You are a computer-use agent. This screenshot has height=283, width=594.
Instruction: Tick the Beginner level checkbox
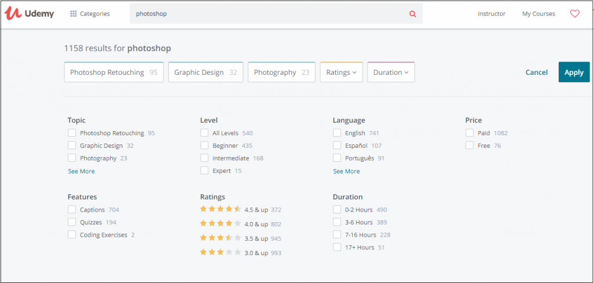tap(205, 146)
